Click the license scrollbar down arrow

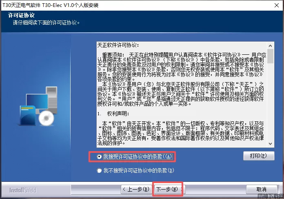(271, 144)
